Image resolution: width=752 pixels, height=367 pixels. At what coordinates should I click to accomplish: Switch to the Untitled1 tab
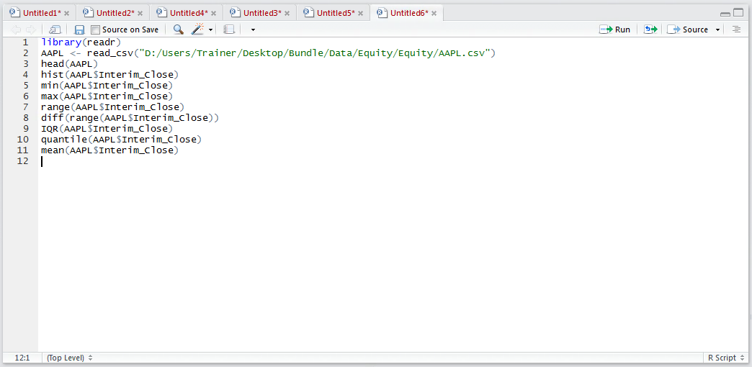42,14
